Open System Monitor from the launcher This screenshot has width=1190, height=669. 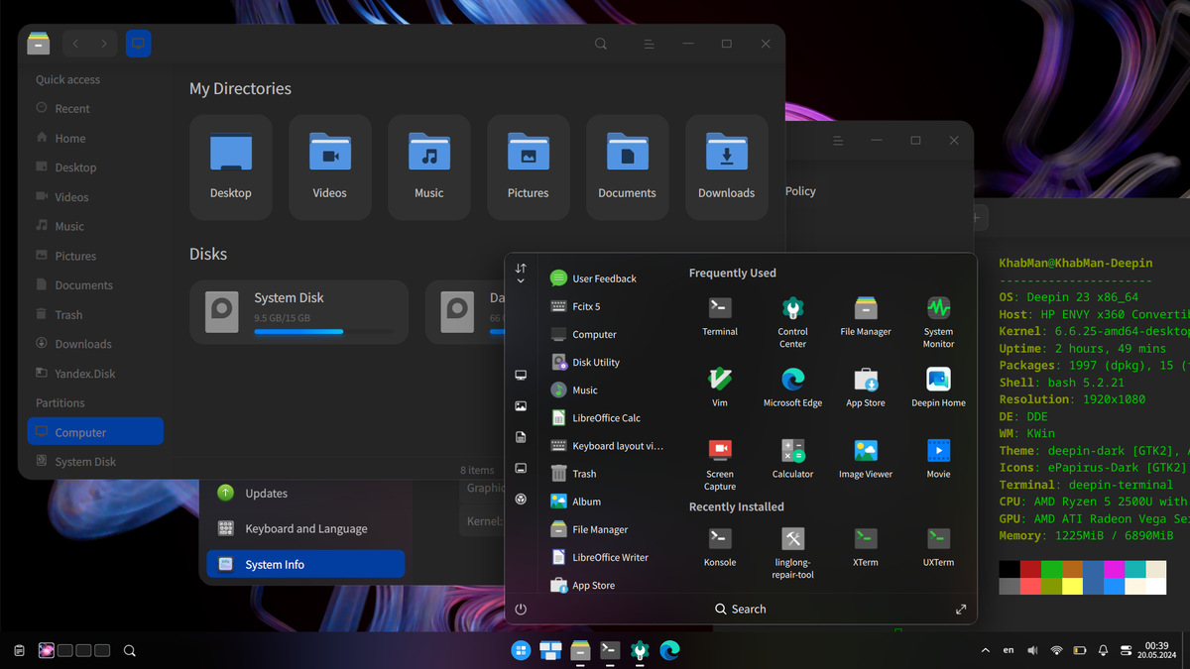point(938,309)
